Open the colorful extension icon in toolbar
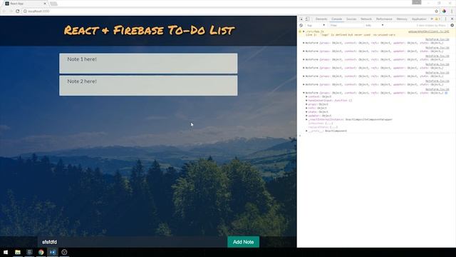 click(444, 11)
